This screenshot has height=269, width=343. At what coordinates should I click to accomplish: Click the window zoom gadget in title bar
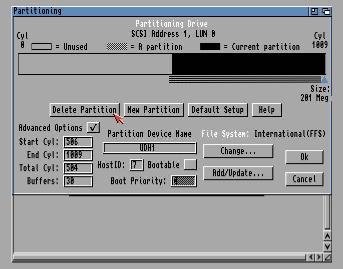pyautogui.click(x=314, y=11)
